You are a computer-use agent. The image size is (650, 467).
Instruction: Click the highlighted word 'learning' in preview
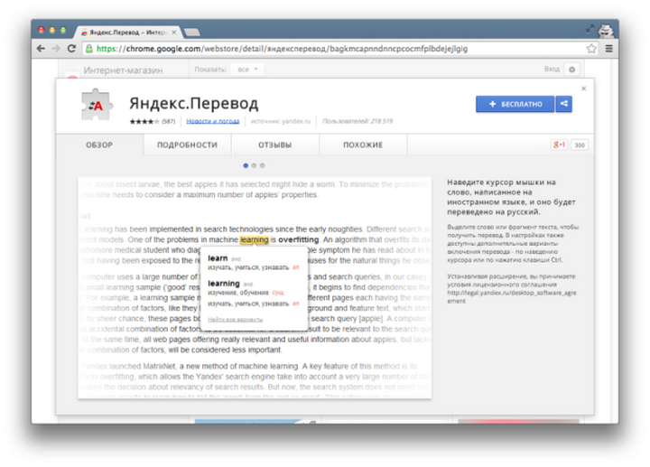tap(254, 239)
